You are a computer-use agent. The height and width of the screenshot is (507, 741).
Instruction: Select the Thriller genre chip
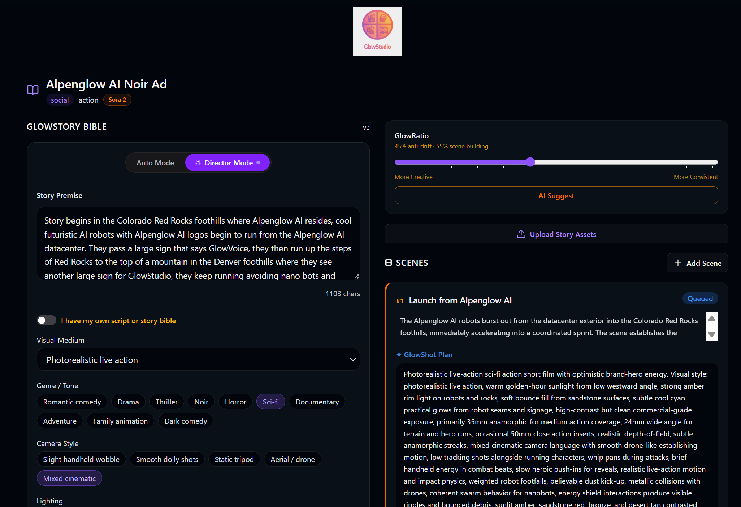point(166,402)
